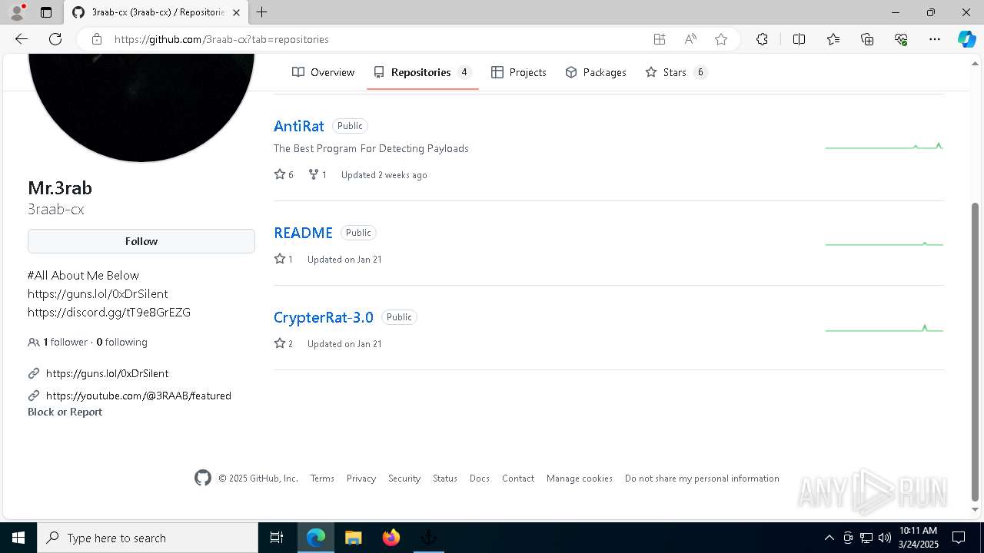Launch Firefox from the taskbar

391,538
